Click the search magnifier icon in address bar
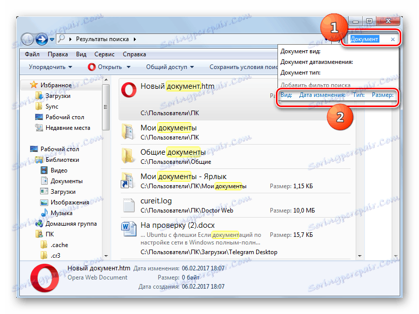419x314 pixels. 61,39
